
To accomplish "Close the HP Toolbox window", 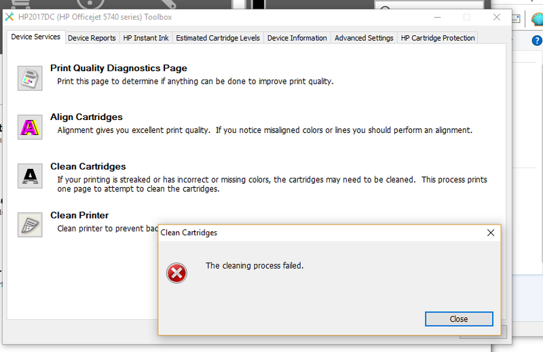I will point(497,17).
